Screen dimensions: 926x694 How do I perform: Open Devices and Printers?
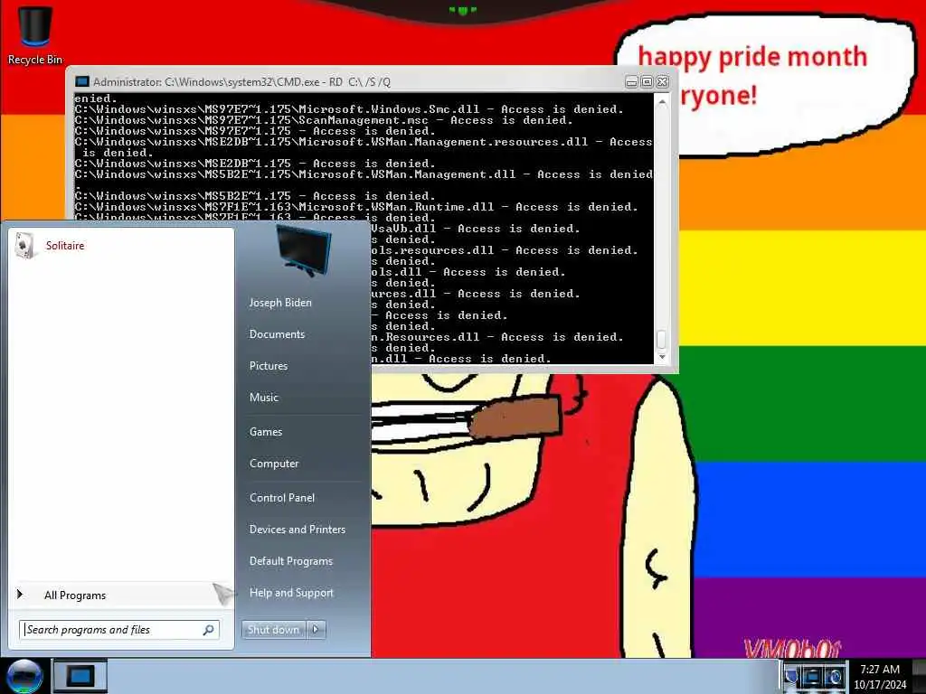click(297, 530)
